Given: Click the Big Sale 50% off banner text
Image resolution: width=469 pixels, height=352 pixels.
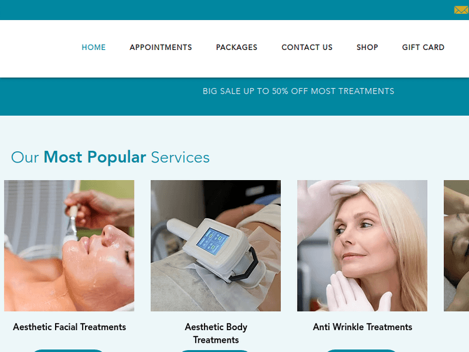Looking at the screenshot, I should pos(298,91).
